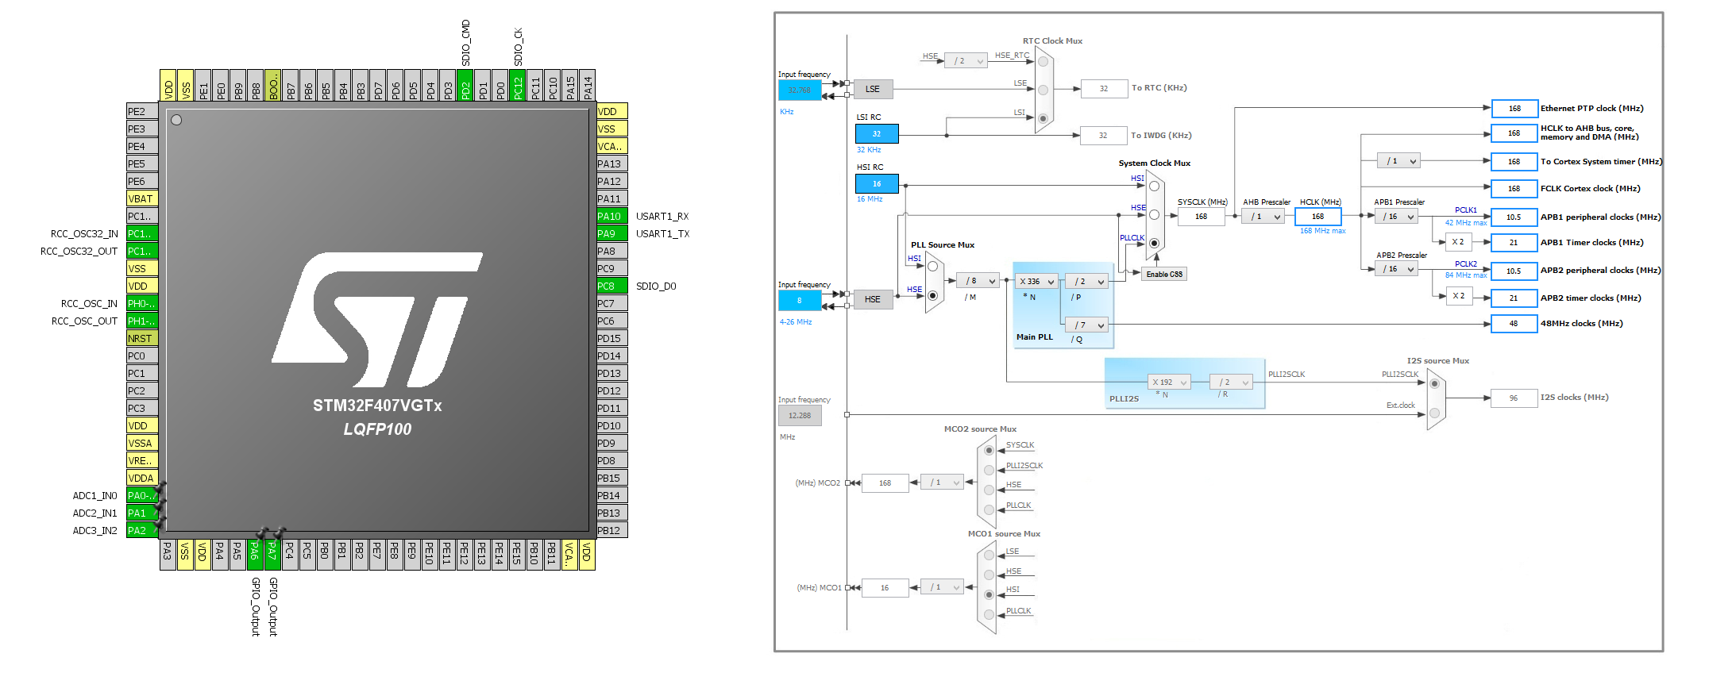This screenshot has height=692, width=1709.
Task: Click the PB12 pin on the right side
Action: tap(612, 530)
